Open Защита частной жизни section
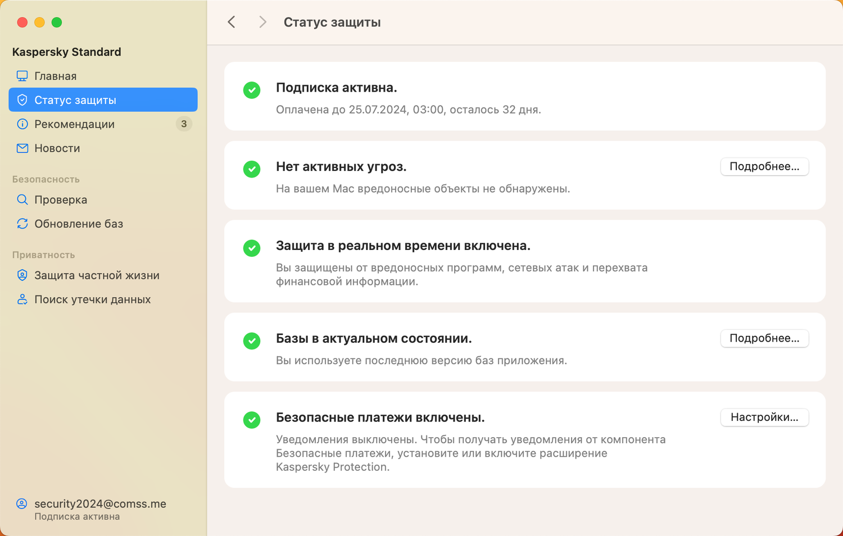Image resolution: width=843 pixels, height=536 pixels. click(x=103, y=275)
